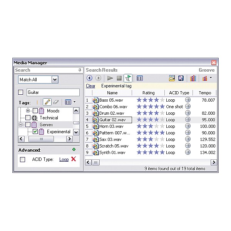Check the Genres tag checkbox
The image size is (231, 231).
(x=28, y=125)
